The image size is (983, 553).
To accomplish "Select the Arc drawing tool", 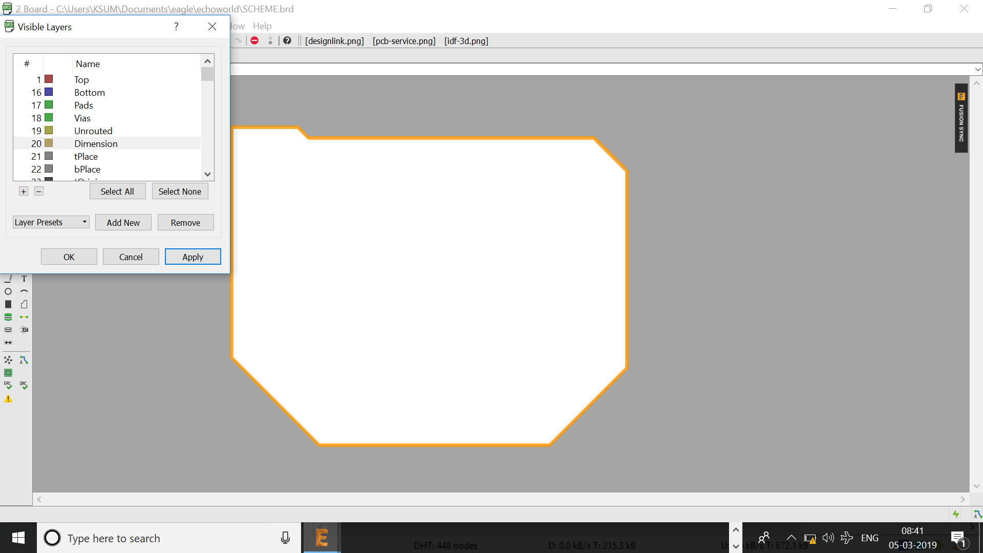I will (24, 291).
